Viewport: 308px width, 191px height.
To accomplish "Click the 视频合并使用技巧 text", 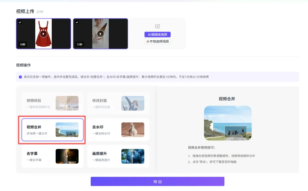I will point(202,147).
